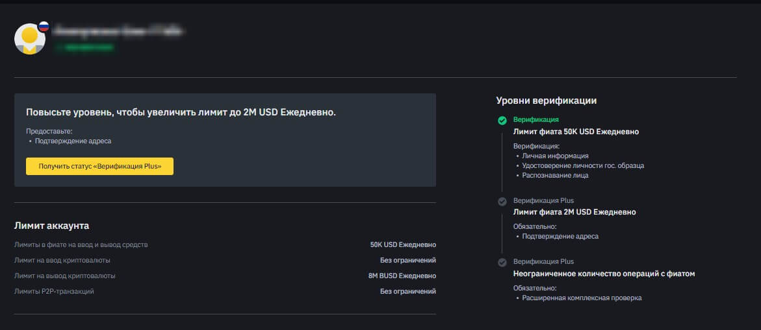The width and height of the screenshot is (761, 330).
Task: Click "Расширенная комплексная проверка" requirement item
Action: coord(582,298)
